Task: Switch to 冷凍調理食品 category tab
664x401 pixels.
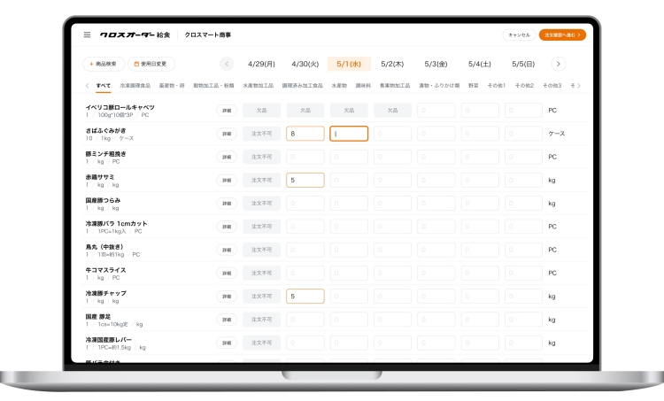Action: [135, 86]
